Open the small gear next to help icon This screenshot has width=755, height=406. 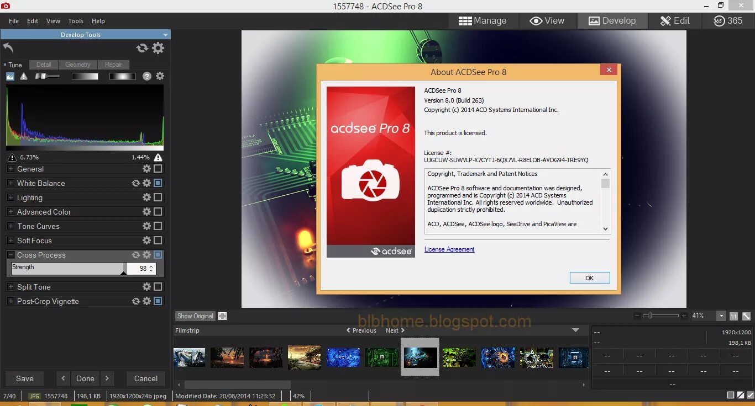[x=160, y=76]
